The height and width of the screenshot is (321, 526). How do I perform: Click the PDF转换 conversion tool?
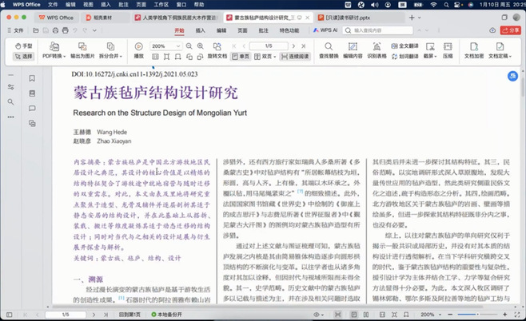[54, 52]
